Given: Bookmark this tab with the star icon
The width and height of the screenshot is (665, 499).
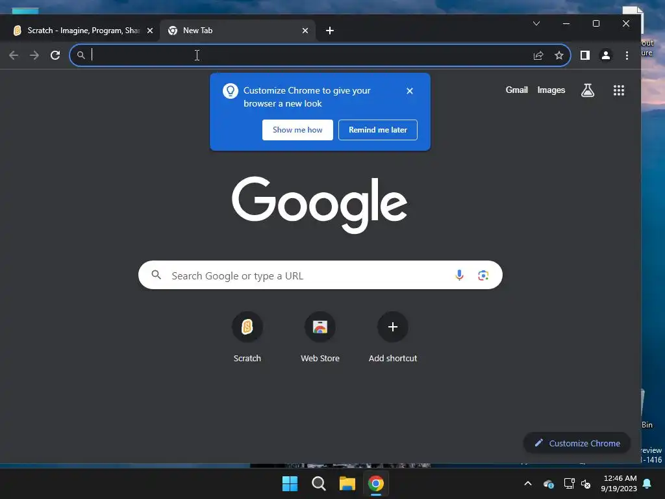Looking at the screenshot, I should tap(559, 55).
